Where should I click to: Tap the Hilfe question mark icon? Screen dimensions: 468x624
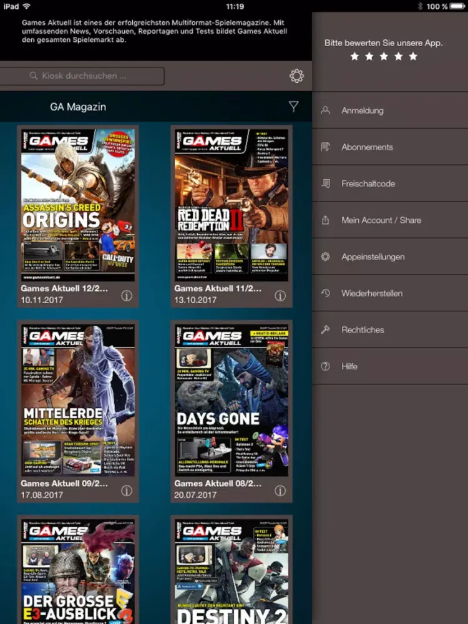[x=325, y=366]
